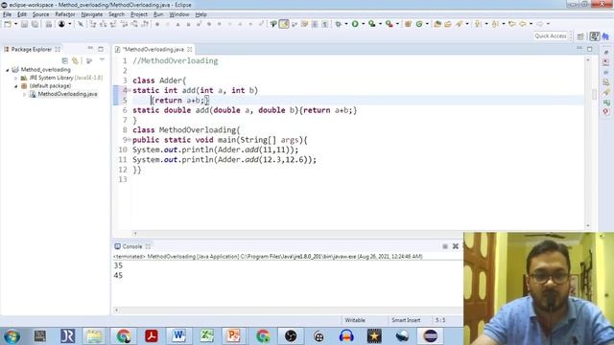Open the Search menu
614x345 pixels.
[x=116, y=14]
